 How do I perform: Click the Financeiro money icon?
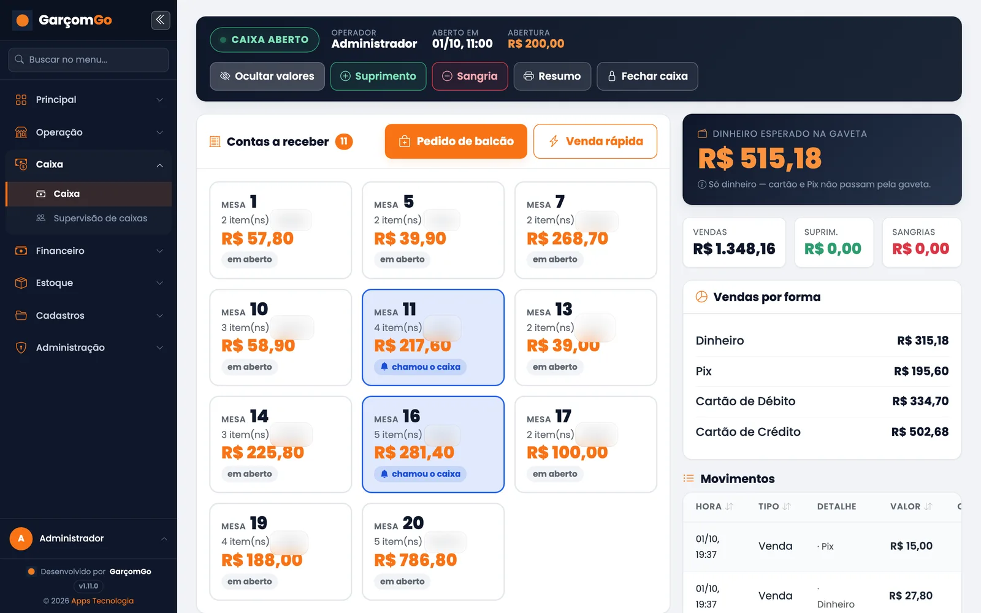point(21,251)
